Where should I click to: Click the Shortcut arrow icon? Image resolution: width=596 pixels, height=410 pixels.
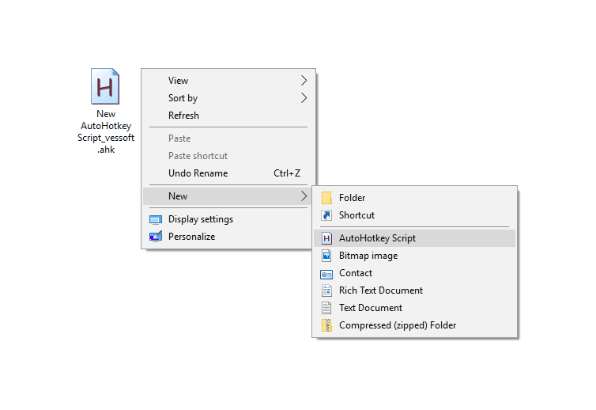pos(326,215)
